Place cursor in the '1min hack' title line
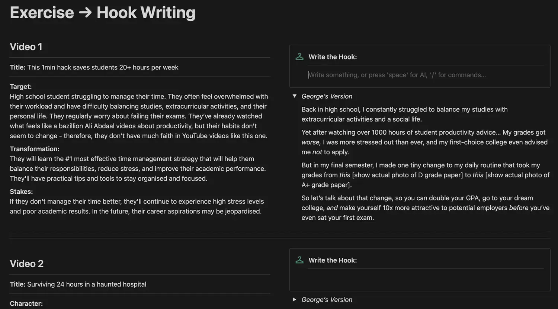 [x=103, y=67]
